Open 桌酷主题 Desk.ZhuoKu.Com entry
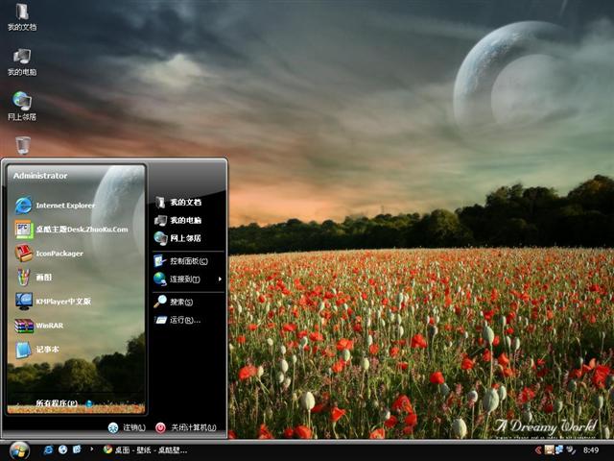Viewport: 614px width, 461px height. pos(81,230)
